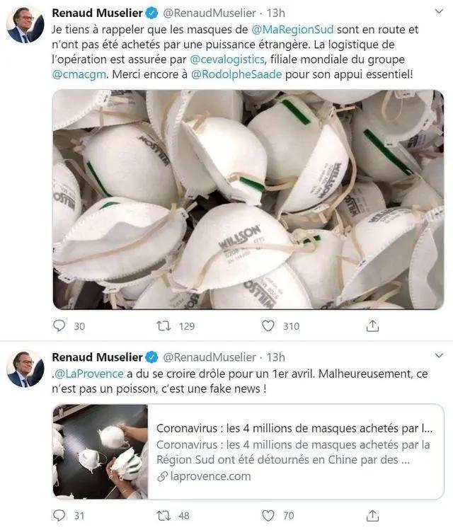Open the Wilson masks photo
The width and height of the screenshot is (453, 530).
(x=248, y=200)
